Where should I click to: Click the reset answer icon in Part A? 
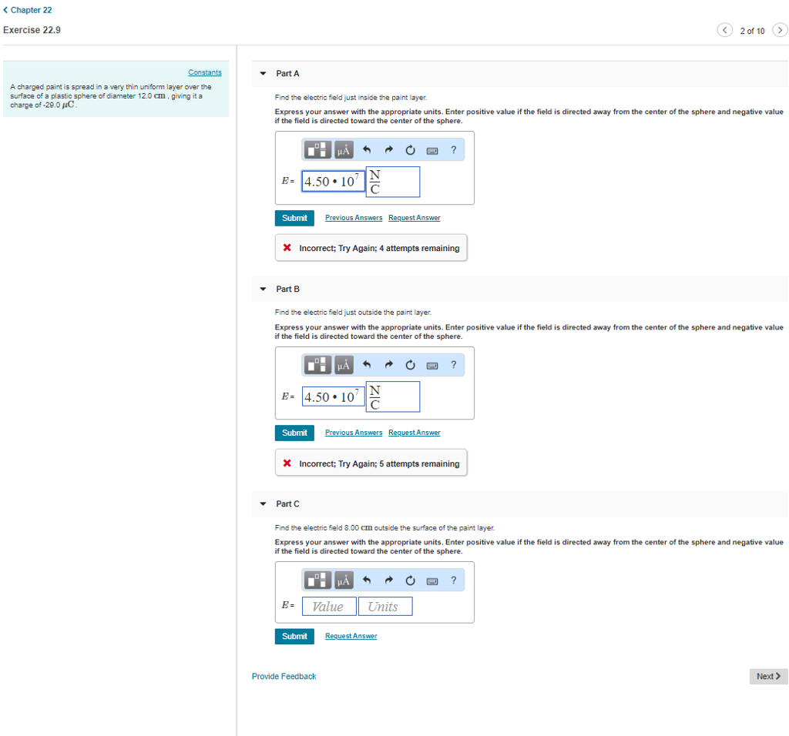pyautogui.click(x=409, y=149)
